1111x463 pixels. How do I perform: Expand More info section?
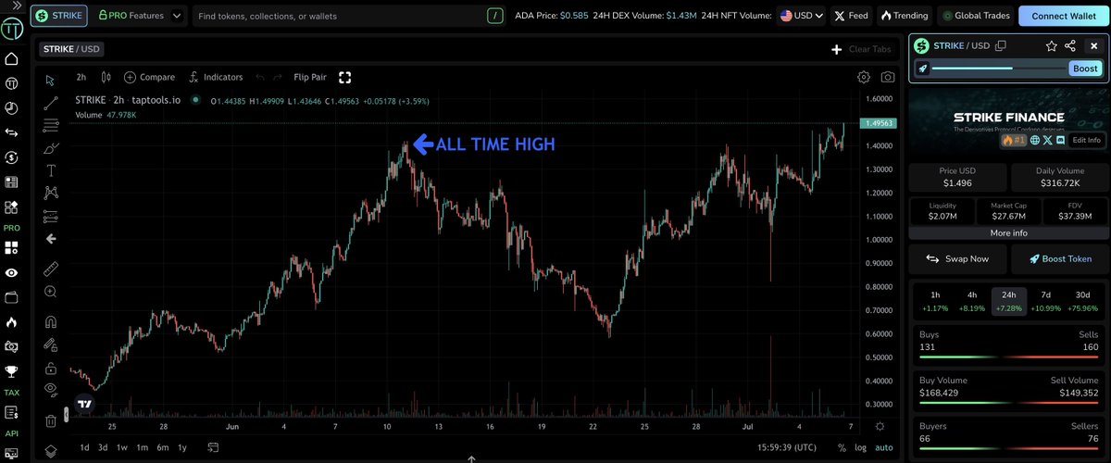point(1008,232)
